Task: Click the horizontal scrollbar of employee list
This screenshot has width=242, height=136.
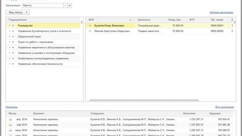Action: point(144,100)
